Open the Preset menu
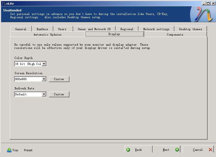Image resolution: width=216 pixels, height=157 pixels. click(28, 150)
